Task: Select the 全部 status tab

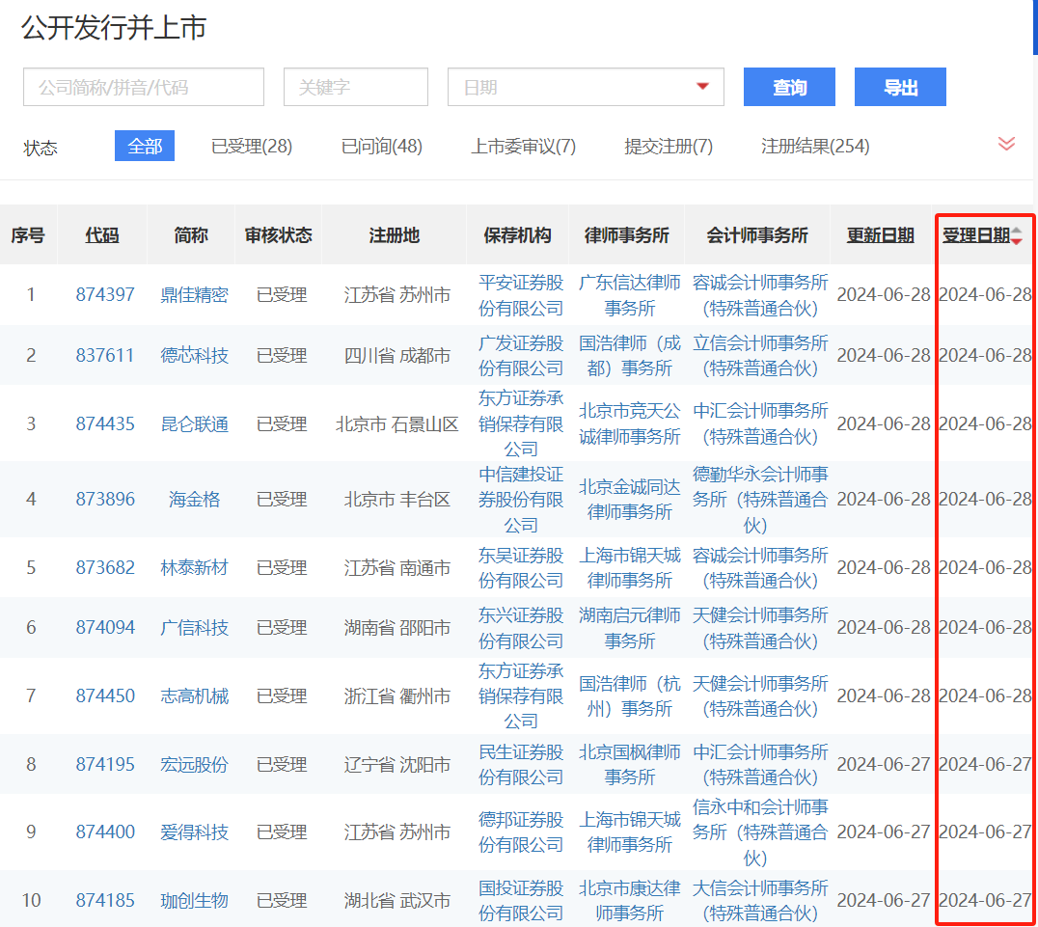Action: [x=145, y=147]
